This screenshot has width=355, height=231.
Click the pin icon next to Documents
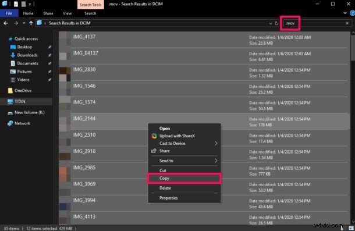[49, 63]
